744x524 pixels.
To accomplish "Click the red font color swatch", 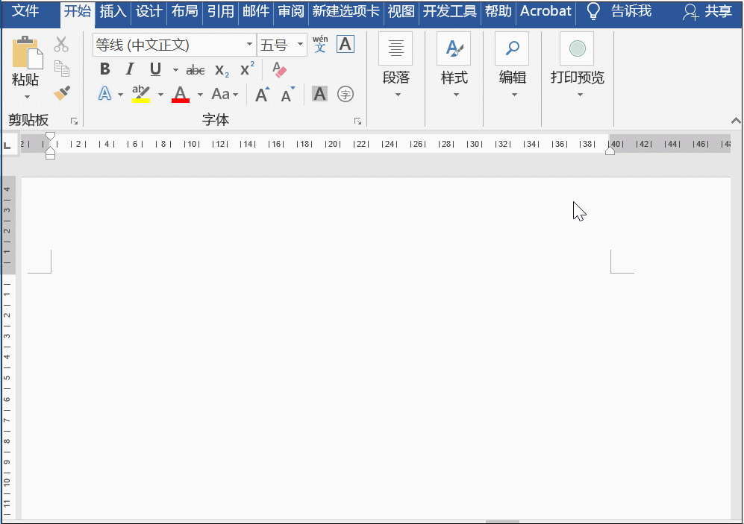I will (x=181, y=98).
